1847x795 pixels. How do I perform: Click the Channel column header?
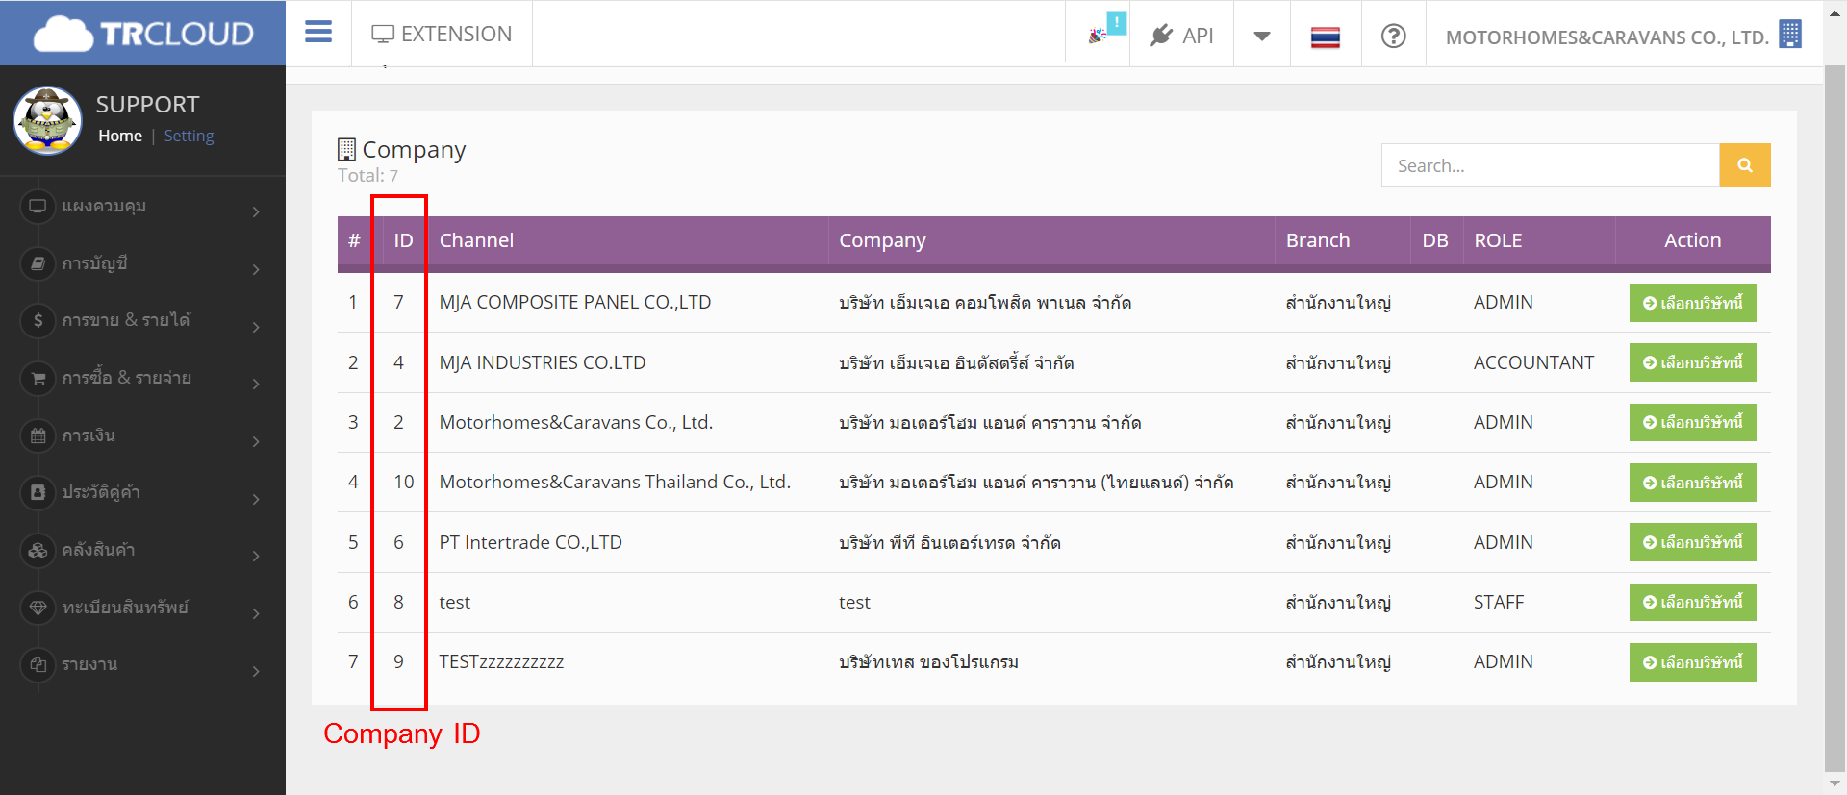coord(476,240)
